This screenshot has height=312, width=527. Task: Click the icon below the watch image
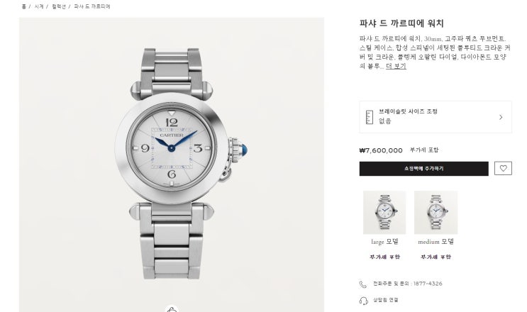coord(172,309)
